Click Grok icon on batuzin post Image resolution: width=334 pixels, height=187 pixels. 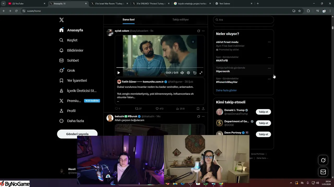point(199,116)
